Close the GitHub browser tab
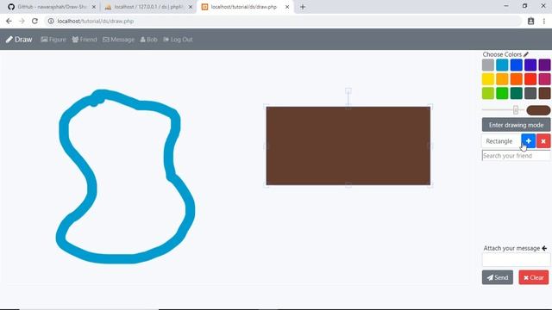 pos(94,7)
